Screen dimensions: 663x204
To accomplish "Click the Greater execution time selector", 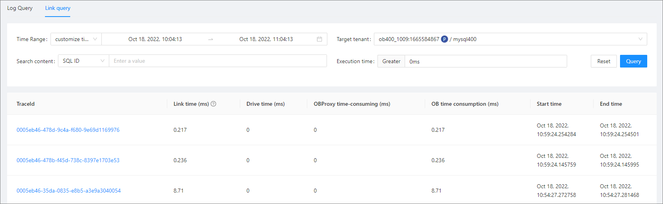I will point(391,61).
